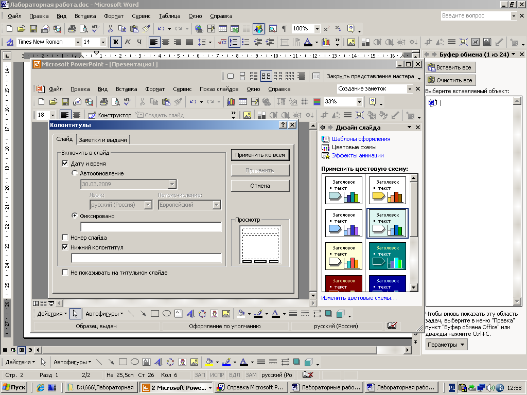527x395 pixels.
Task: Click Word font color A icon
Action: [x=308, y=42]
